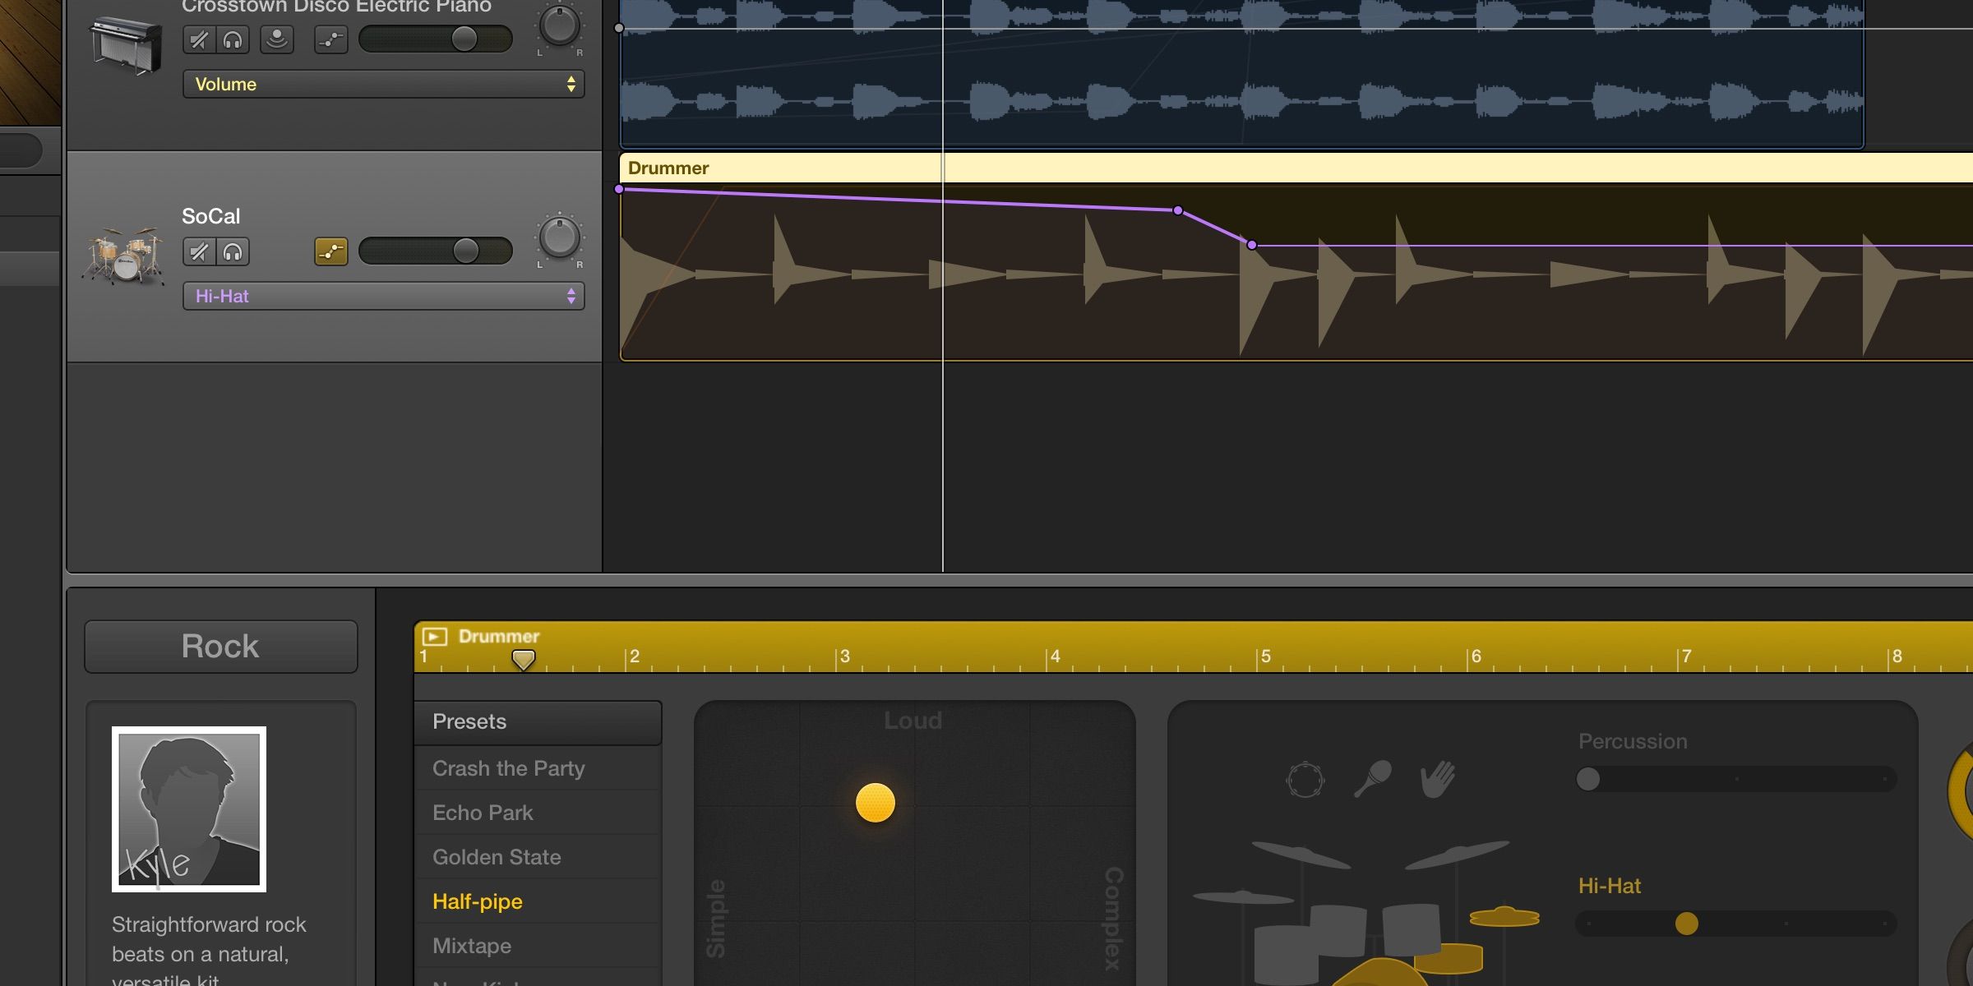Click the hi-hat cymbal in drum kit
Image resolution: width=1973 pixels, height=986 pixels.
coord(1504,916)
